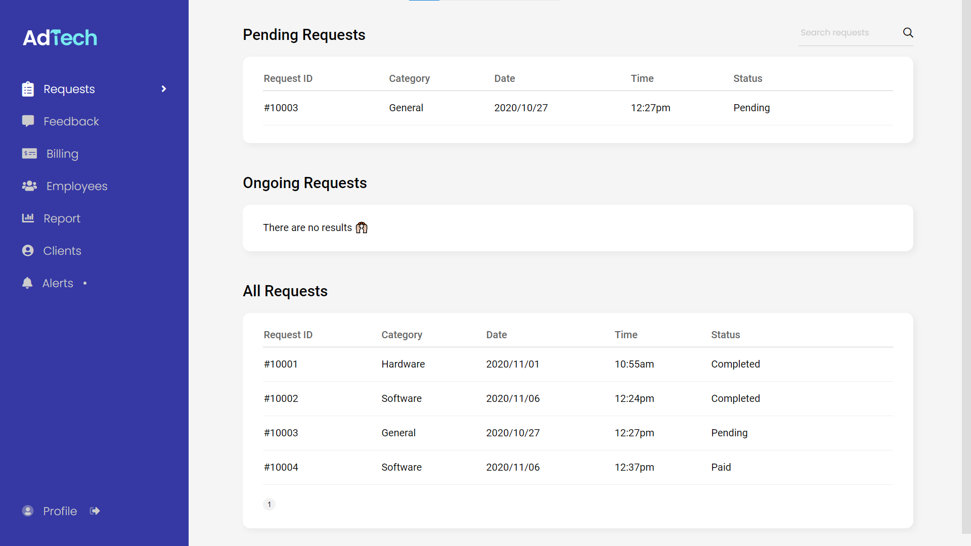The image size is (971, 546).
Task: Open request #10001 in All Requests
Action: [x=578, y=364]
